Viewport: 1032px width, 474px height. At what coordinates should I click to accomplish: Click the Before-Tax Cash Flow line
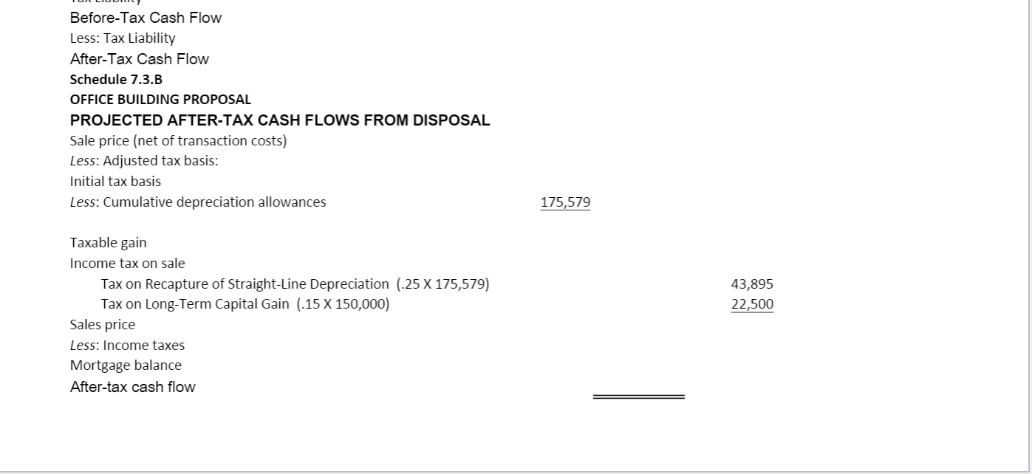pos(146,18)
